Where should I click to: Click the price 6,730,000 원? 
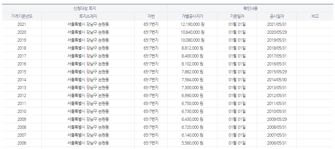pyautogui.click(x=192, y=111)
